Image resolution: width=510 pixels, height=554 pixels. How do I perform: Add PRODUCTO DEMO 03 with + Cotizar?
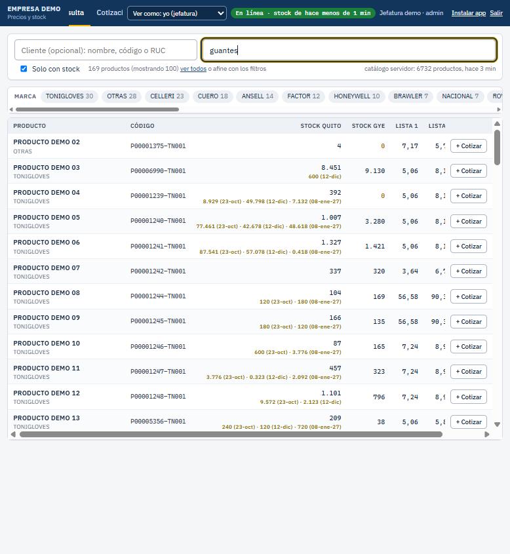click(469, 171)
